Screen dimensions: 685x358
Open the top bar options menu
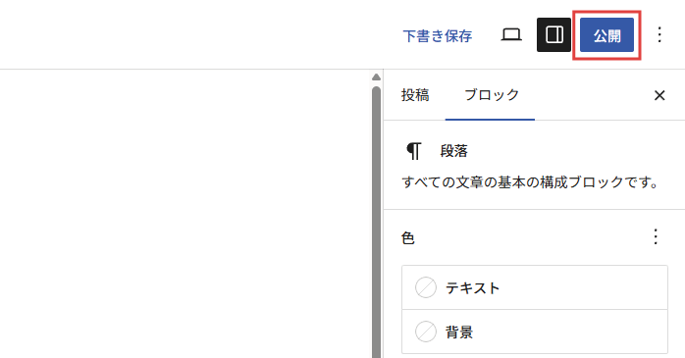(659, 35)
